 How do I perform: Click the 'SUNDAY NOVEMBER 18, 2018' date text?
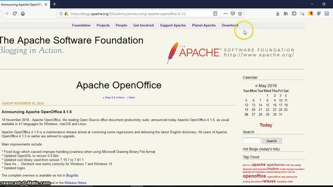coord(23,103)
